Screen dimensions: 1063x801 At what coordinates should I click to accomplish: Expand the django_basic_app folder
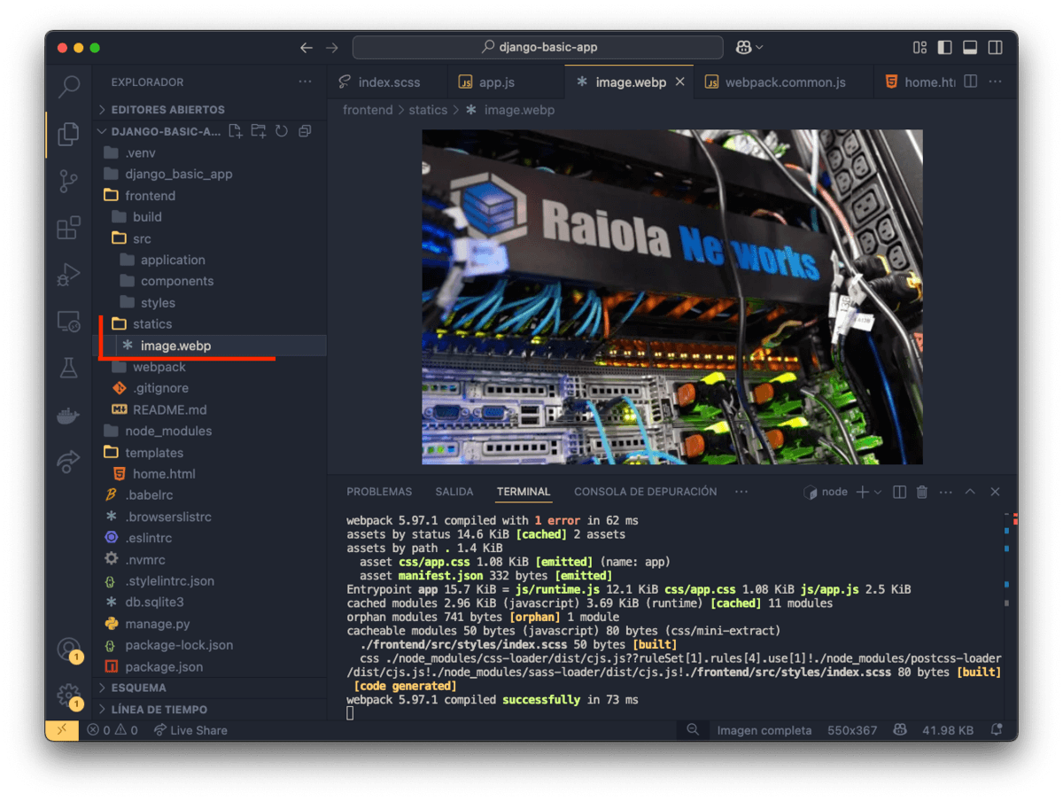(210, 174)
